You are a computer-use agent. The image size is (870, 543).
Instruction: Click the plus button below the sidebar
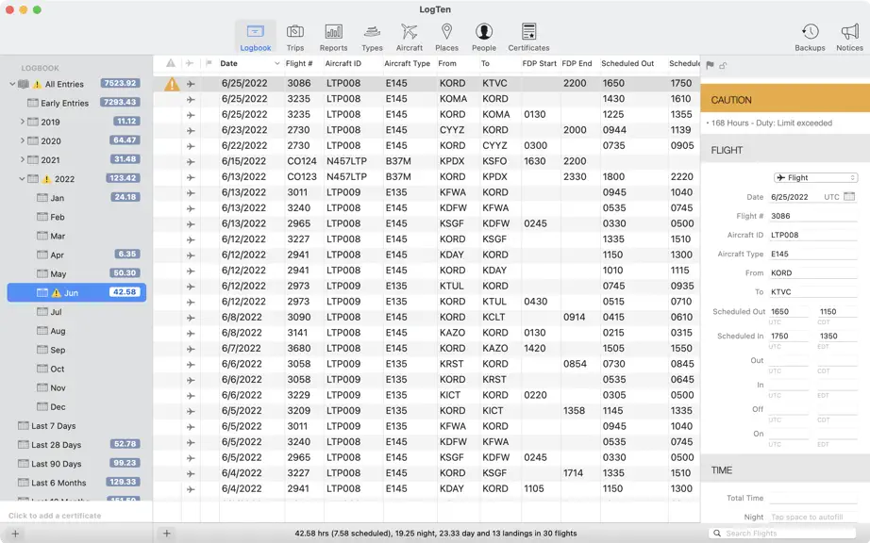15,534
